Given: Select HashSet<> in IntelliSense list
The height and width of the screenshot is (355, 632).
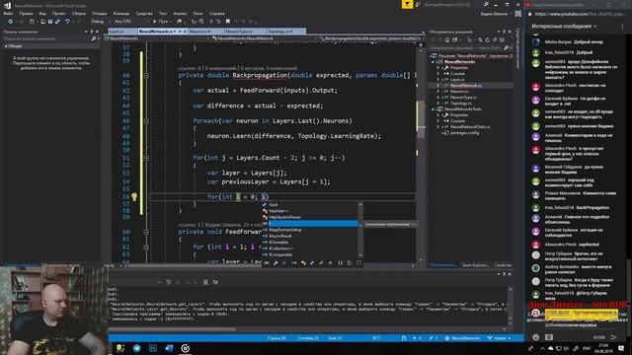Looking at the screenshot, I should point(310,211).
